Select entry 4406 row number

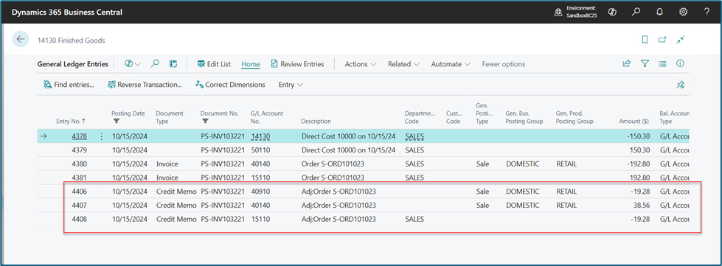pos(79,192)
